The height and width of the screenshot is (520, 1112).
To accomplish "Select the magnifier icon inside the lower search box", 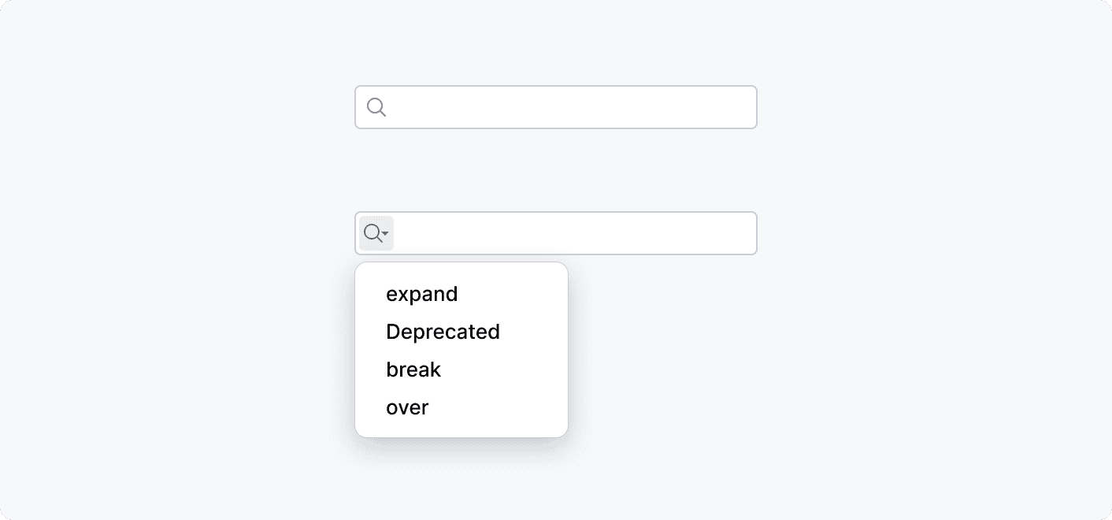I will (x=372, y=232).
